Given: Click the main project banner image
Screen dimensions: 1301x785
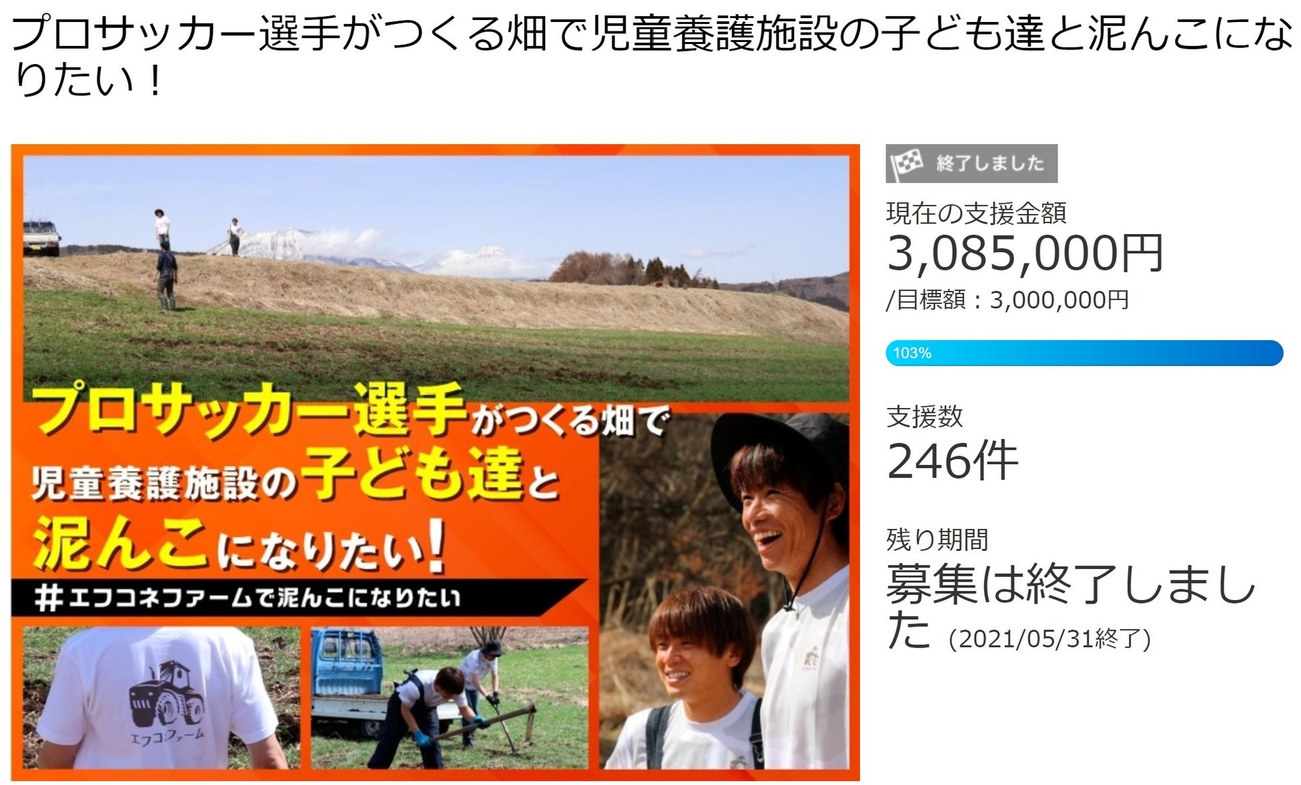Looking at the screenshot, I should (435, 462).
